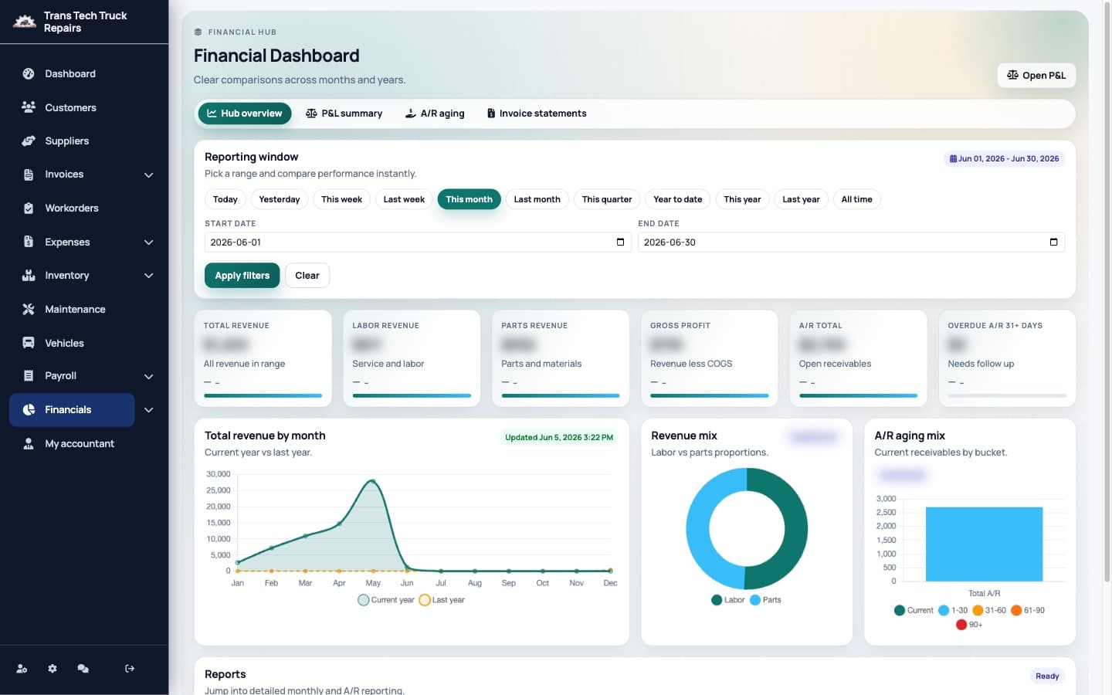Viewport: 1112px width, 695px height.
Task: Expand the Inventory submenu chevron
Action: point(149,276)
